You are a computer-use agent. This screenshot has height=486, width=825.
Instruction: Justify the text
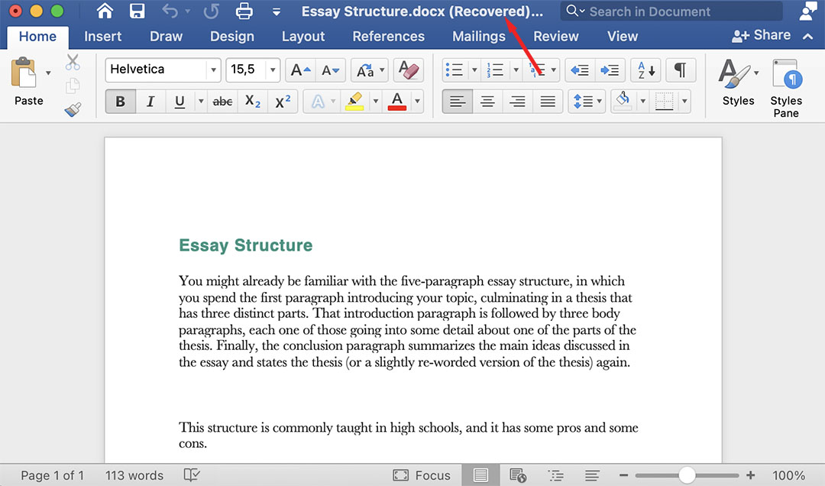tap(548, 101)
